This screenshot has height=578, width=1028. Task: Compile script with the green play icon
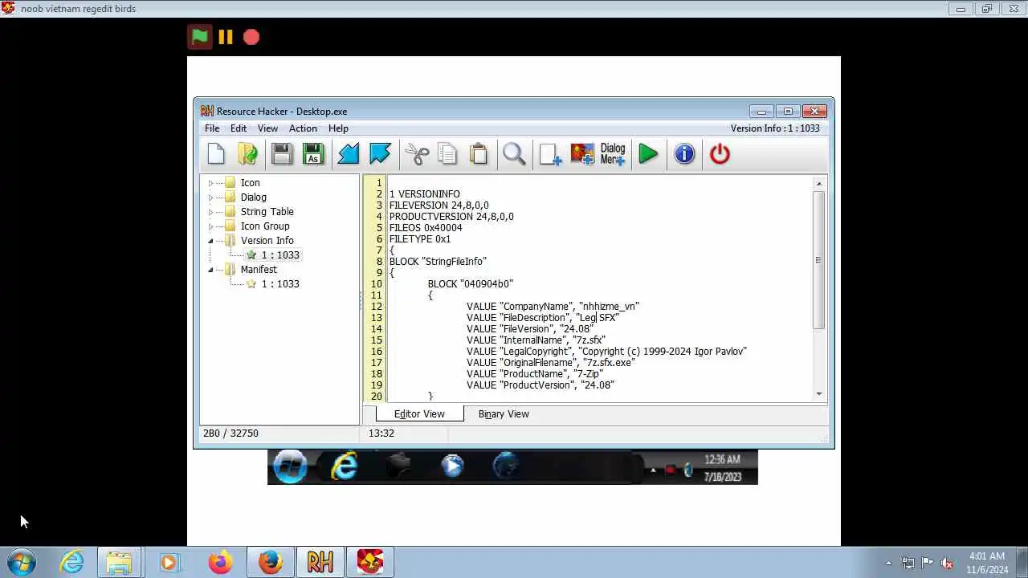click(648, 154)
